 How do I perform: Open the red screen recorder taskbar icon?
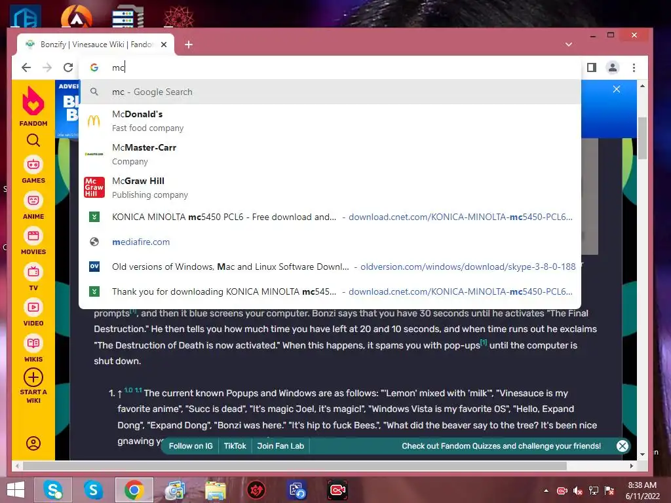(x=337, y=490)
